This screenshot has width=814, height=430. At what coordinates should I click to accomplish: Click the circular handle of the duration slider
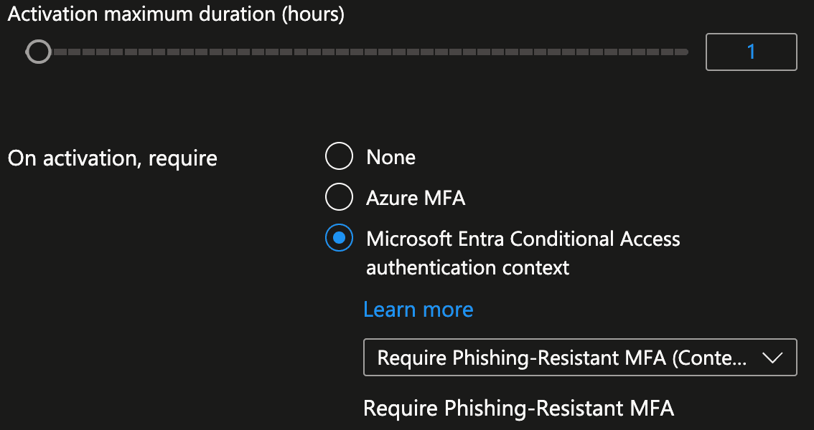[x=39, y=52]
